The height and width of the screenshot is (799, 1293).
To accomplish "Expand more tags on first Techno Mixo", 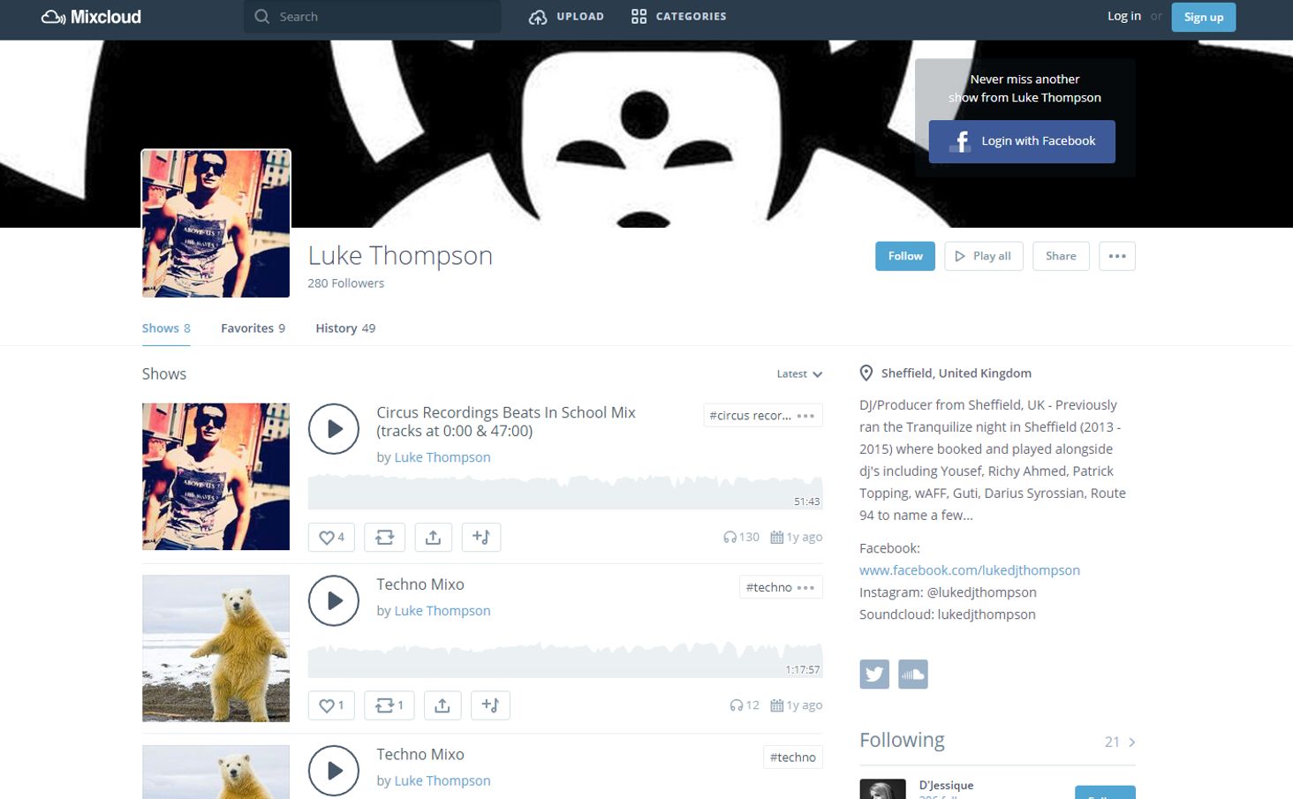I will coord(805,587).
